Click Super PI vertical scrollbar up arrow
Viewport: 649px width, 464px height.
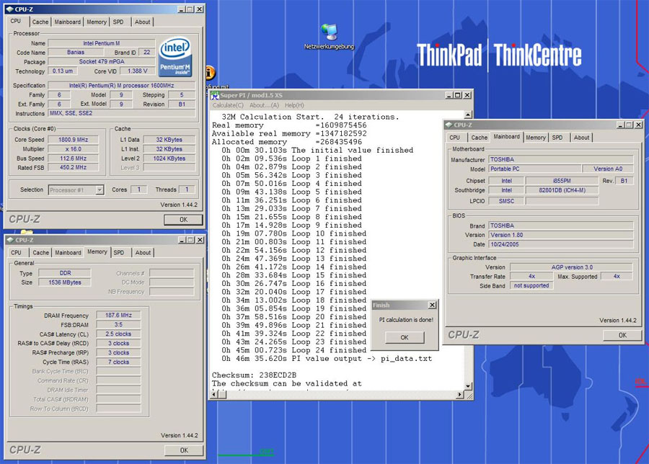[468, 115]
